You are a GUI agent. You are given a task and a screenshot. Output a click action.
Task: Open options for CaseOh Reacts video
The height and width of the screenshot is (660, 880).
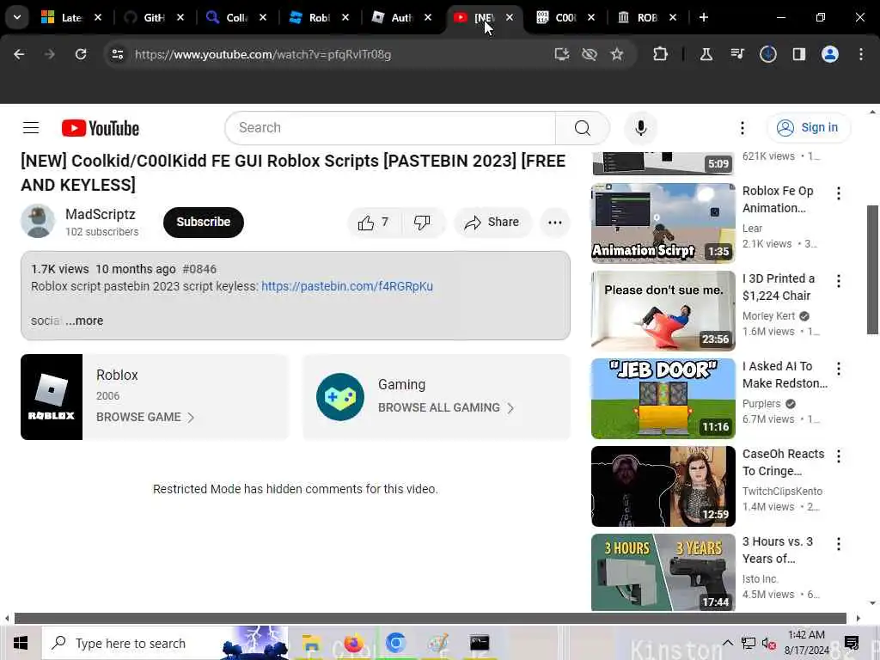pos(839,456)
